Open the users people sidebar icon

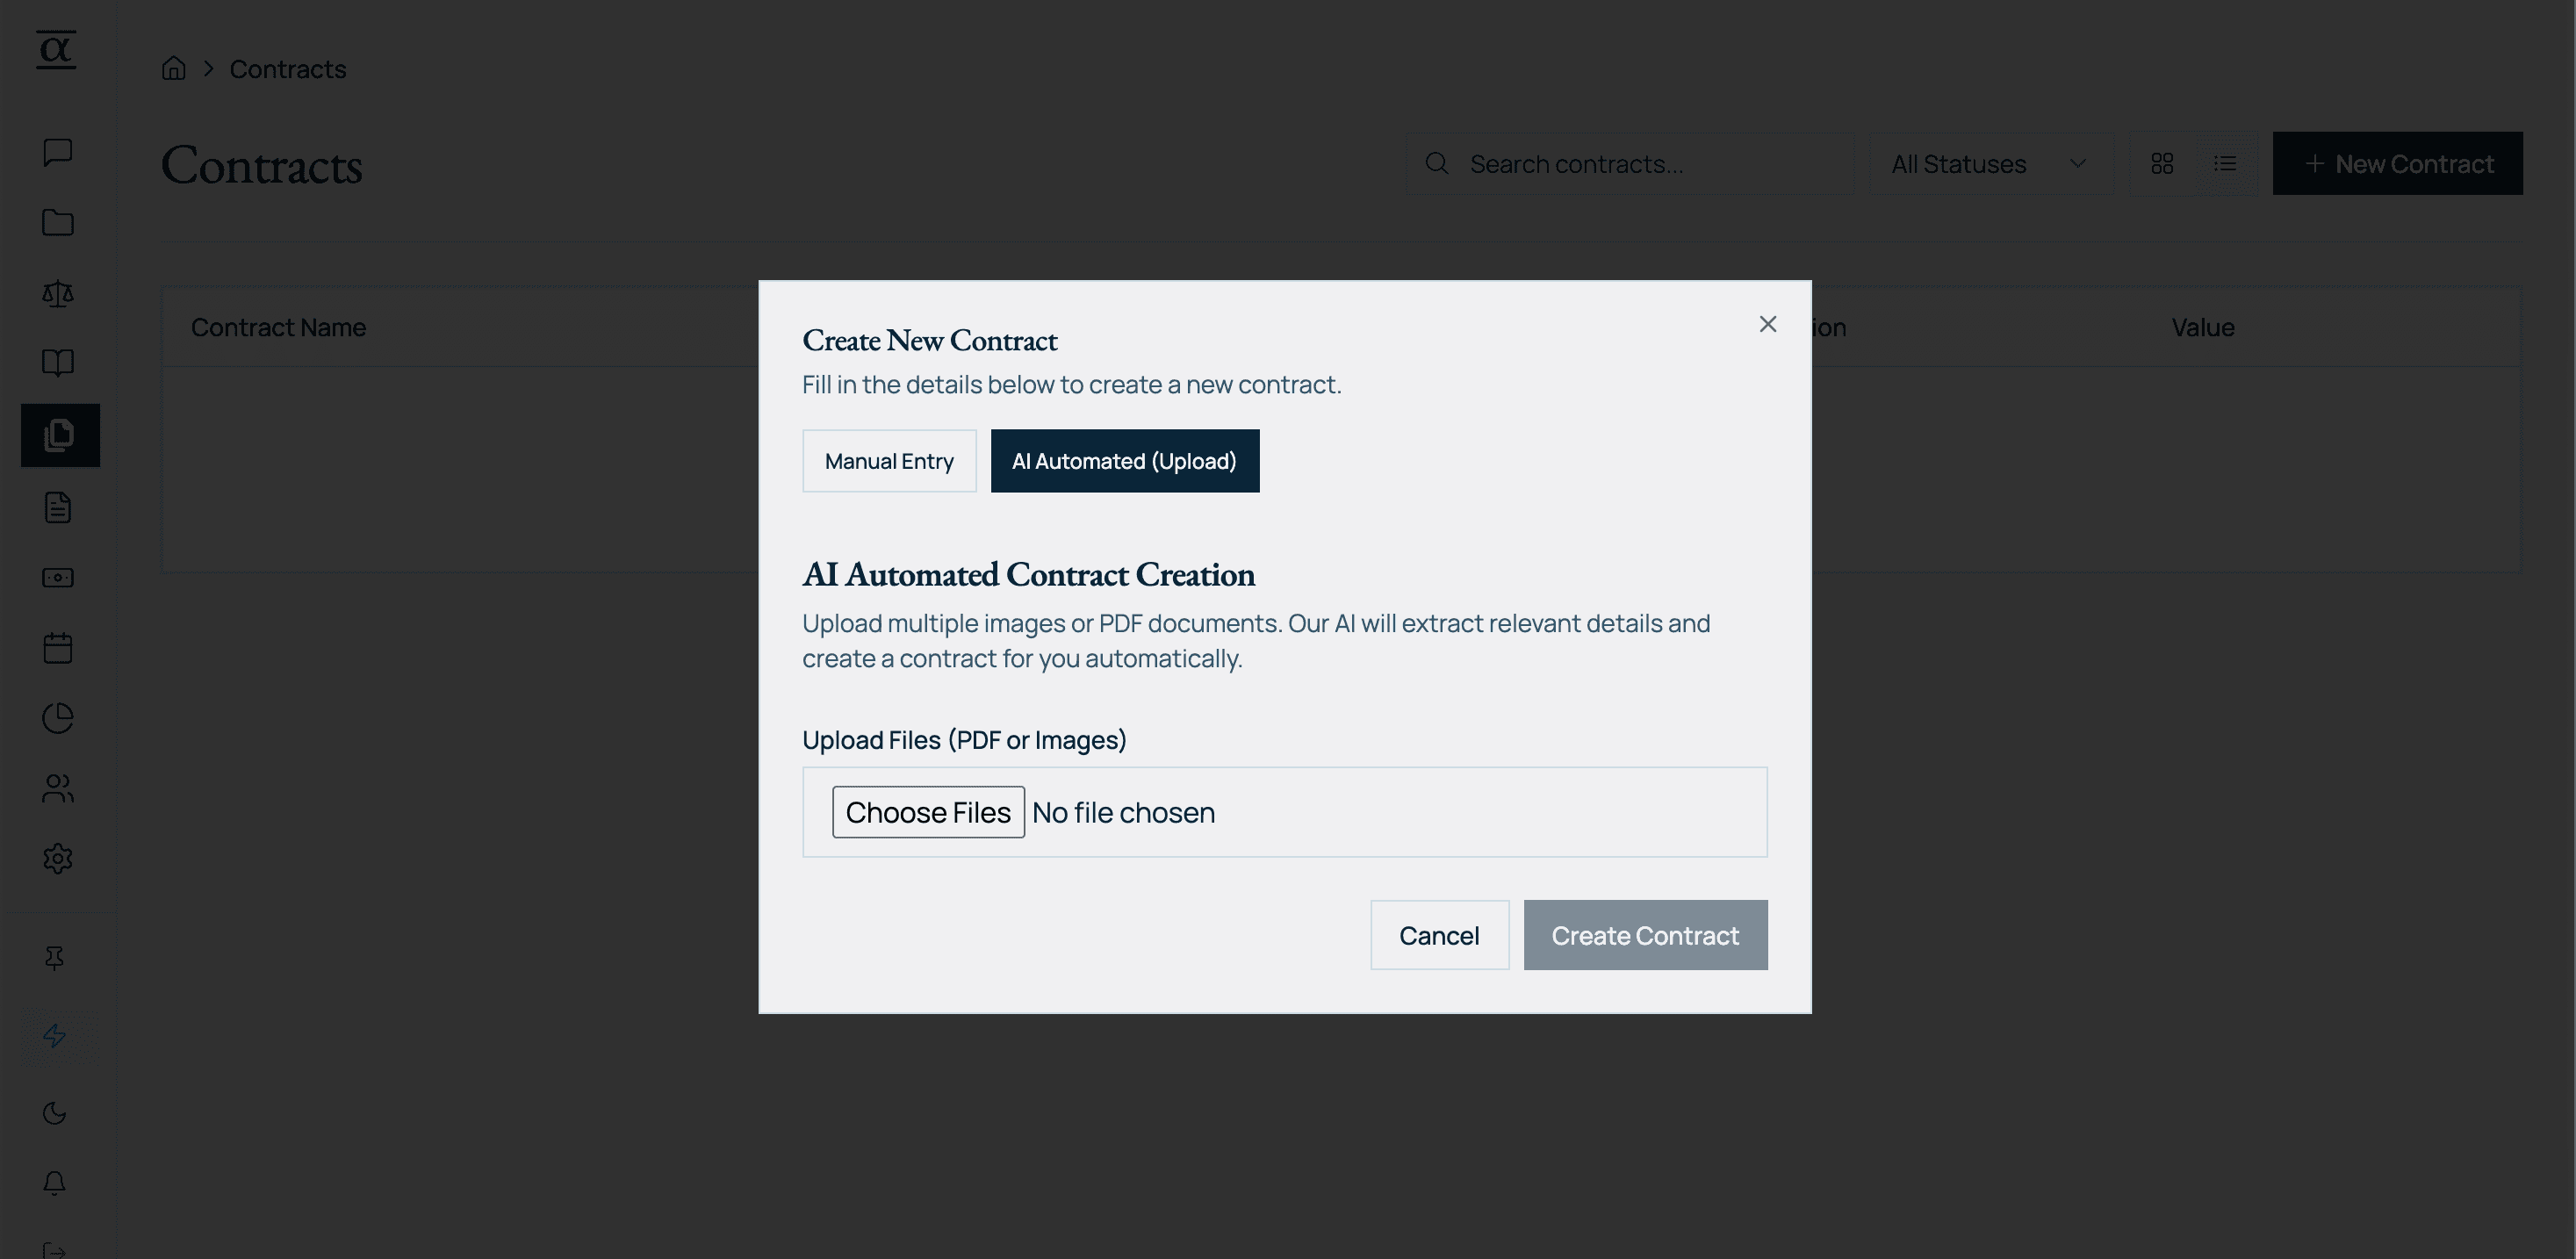pyautogui.click(x=58, y=789)
